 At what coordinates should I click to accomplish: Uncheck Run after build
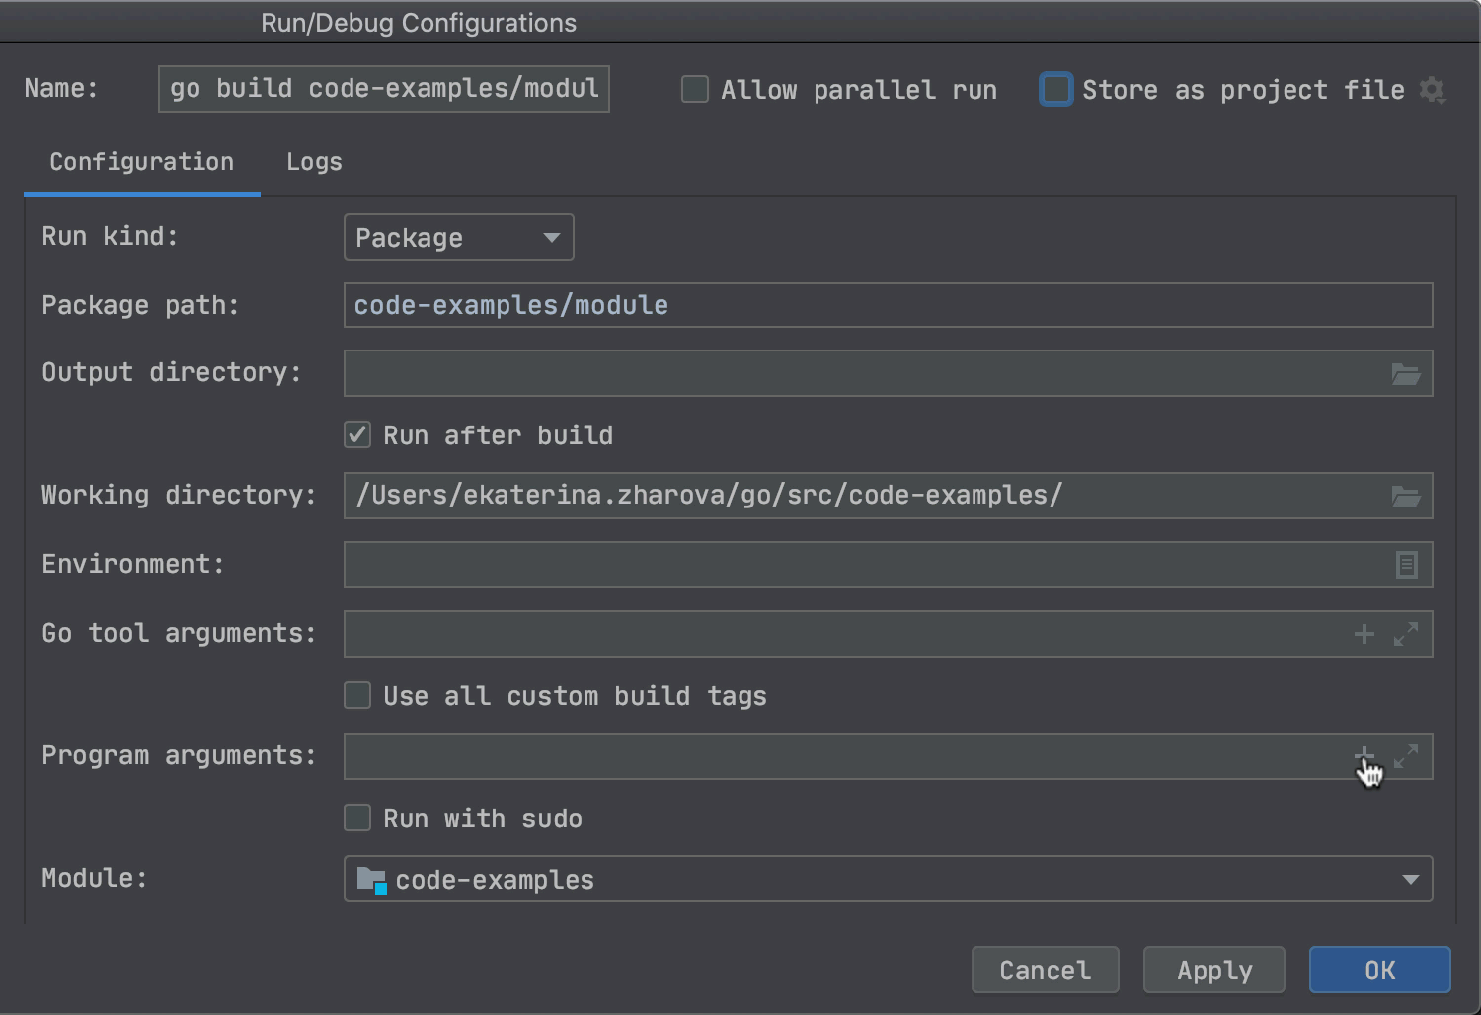[x=357, y=434]
